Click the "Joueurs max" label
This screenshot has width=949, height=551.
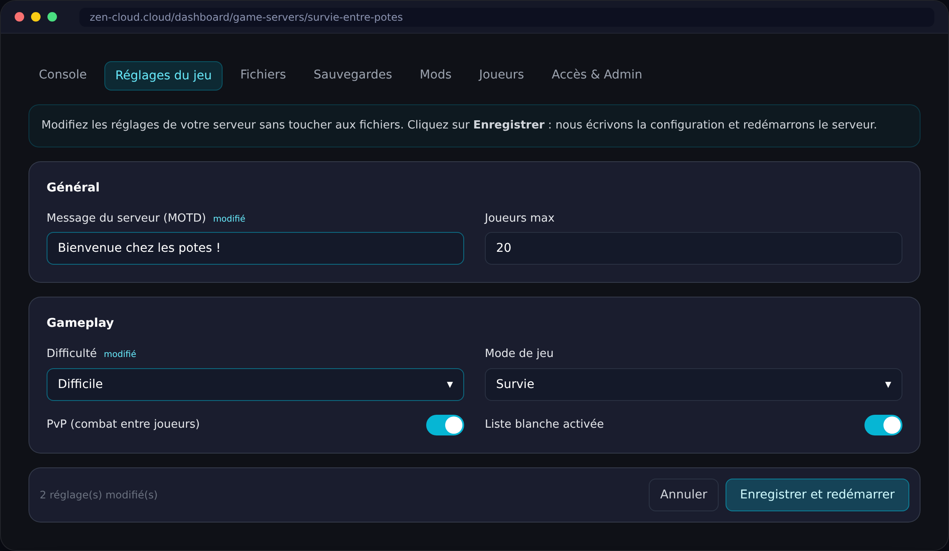(519, 218)
